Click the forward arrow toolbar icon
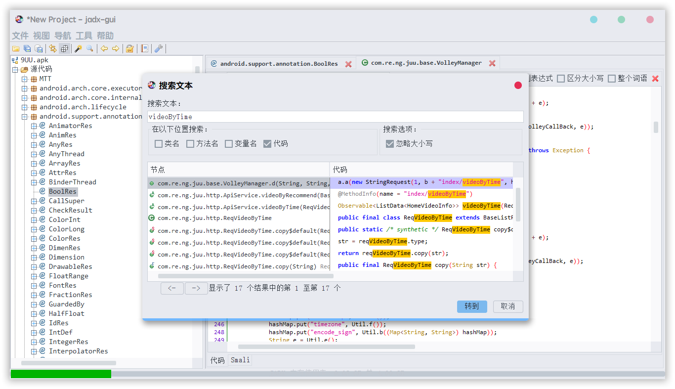 [x=116, y=48]
